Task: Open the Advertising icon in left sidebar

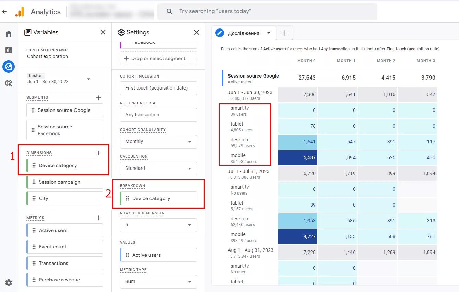Action: coord(9,83)
